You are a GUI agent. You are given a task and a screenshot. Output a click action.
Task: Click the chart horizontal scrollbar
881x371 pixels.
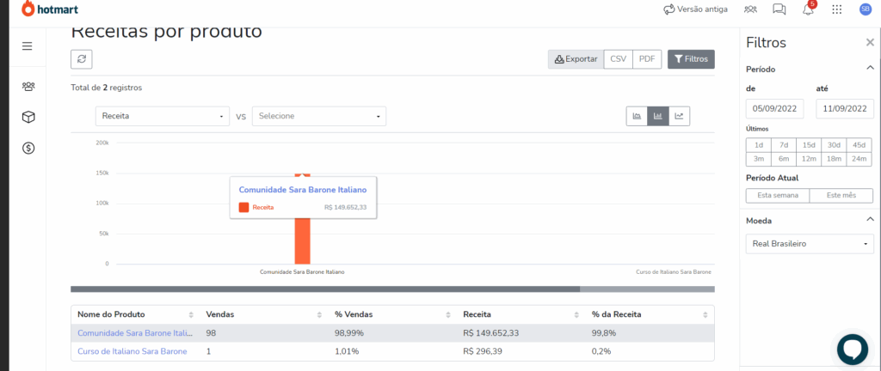point(325,289)
